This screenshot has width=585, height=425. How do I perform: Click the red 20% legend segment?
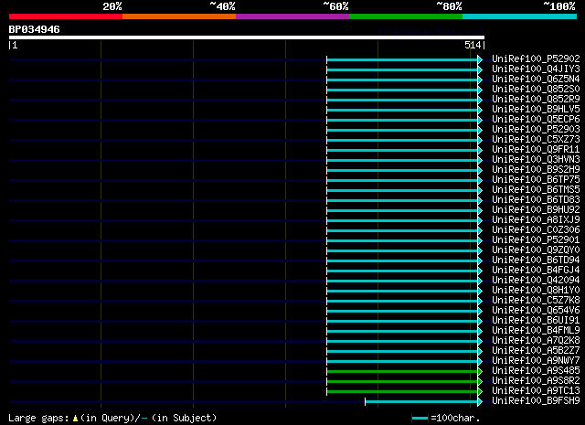tap(66, 16)
